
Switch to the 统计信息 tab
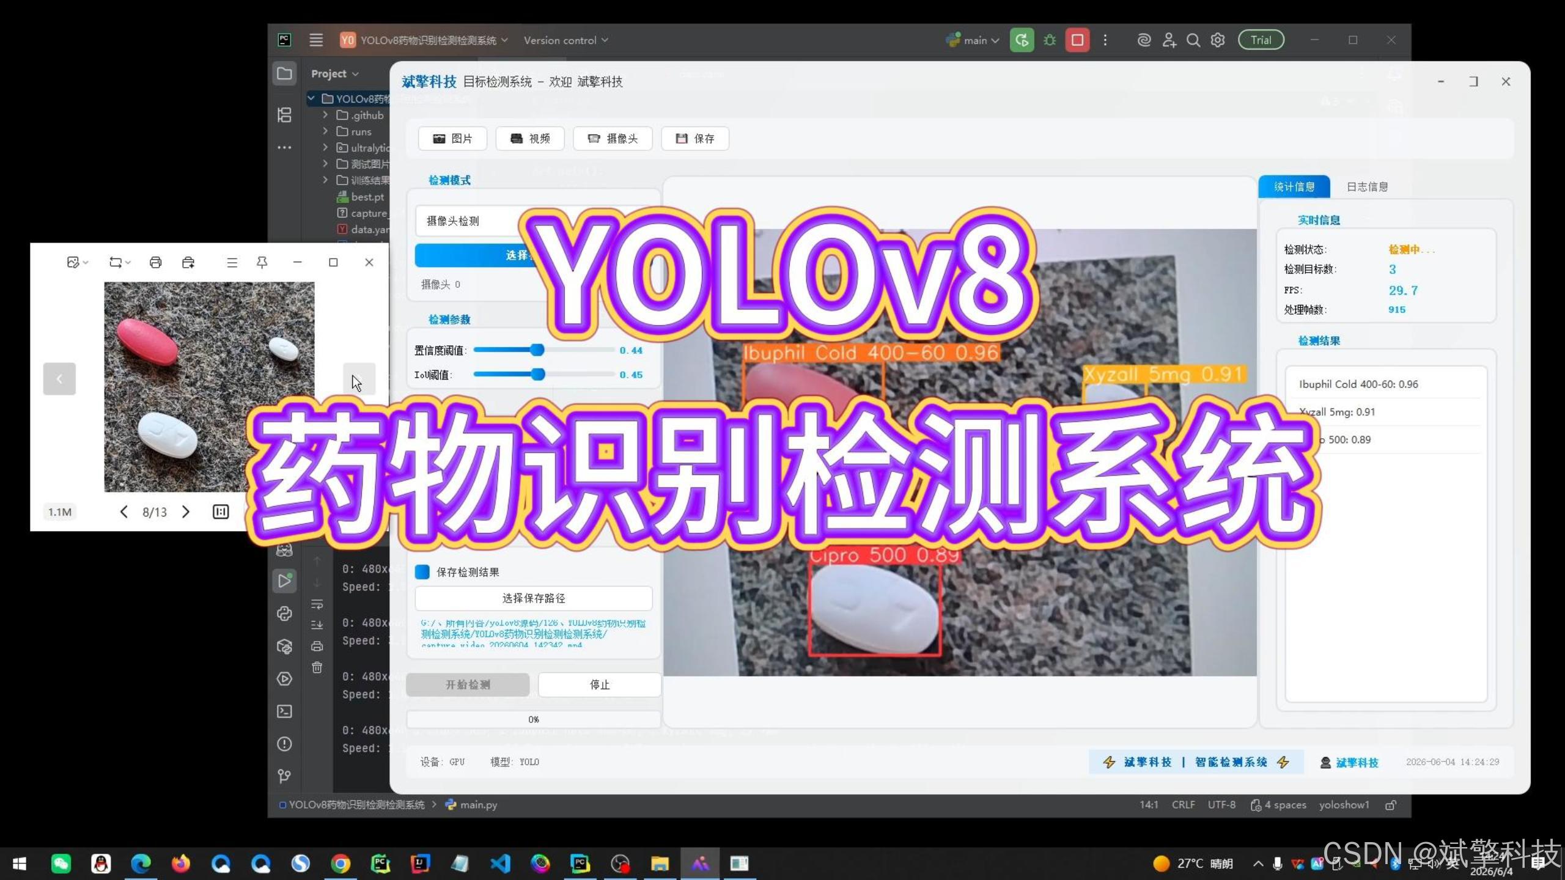click(x=1294, y=187)
